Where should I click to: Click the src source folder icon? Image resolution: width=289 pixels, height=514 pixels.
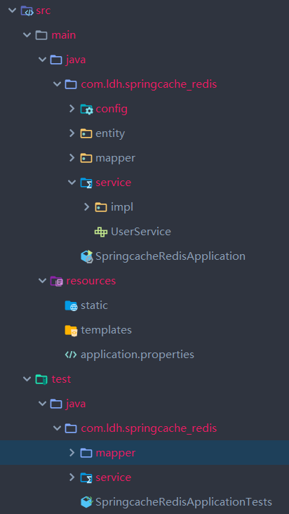(x=27, y=11)
